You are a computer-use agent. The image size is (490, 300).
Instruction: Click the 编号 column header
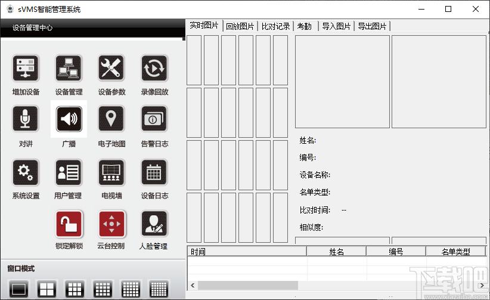[x=396, y=252]
